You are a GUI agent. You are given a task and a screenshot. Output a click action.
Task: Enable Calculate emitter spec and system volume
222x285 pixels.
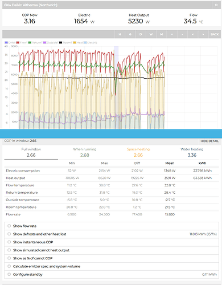click(9, 266)
